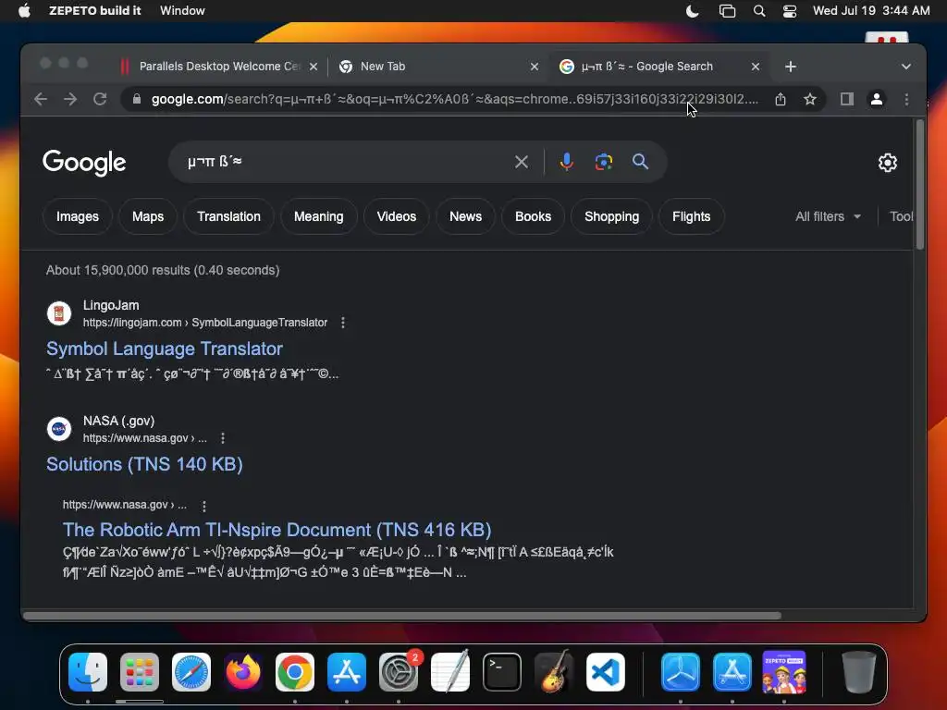
Task: Close the Parallels Desktop Welcome tab
Action: tap(314, 67)
